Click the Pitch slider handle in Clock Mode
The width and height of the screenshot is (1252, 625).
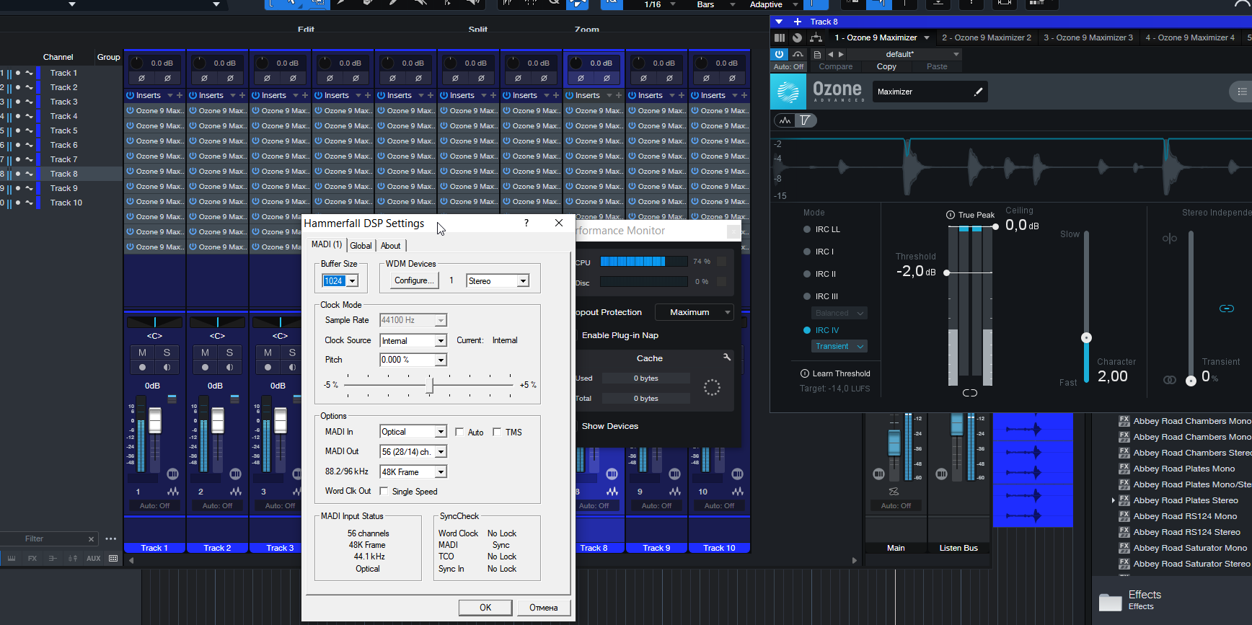point(430,385)
